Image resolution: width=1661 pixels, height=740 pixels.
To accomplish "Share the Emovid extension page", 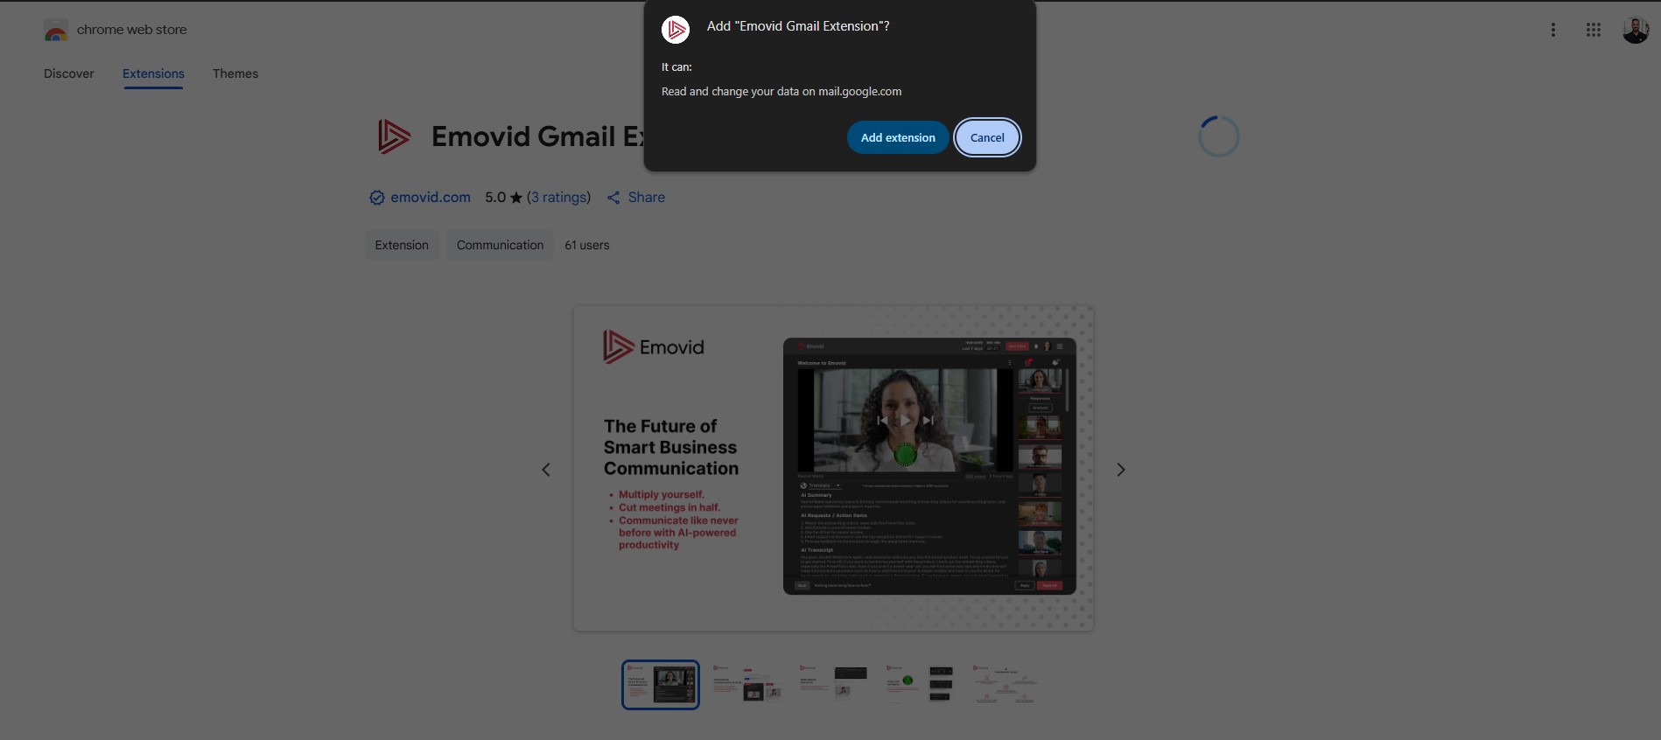I will click(x=636, y=198).
